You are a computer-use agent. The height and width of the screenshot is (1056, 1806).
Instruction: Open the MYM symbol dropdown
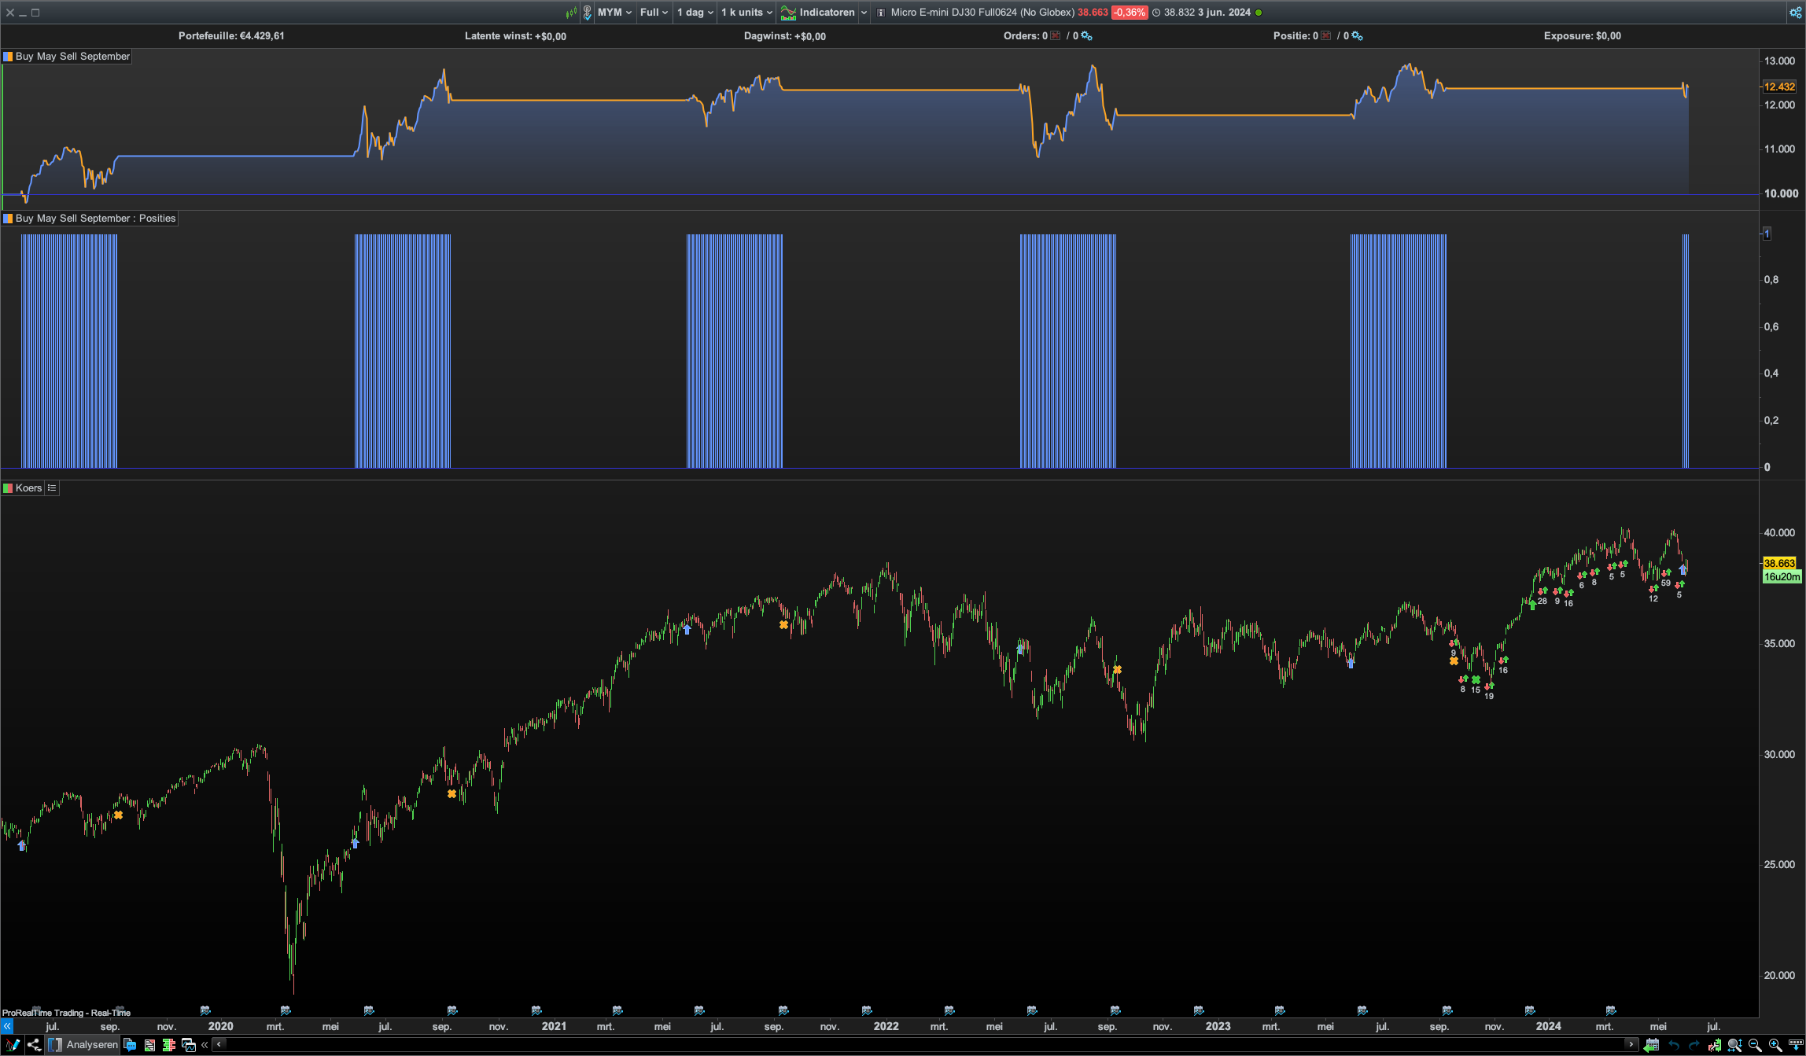(614, 13)
